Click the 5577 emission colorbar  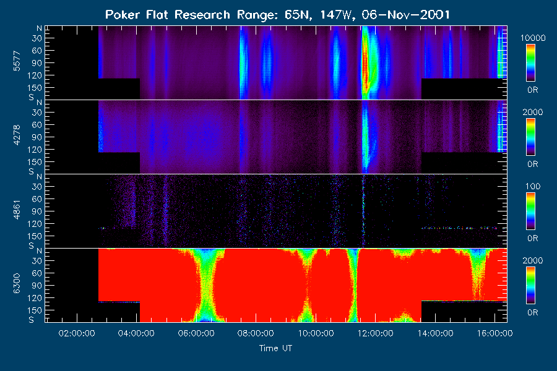click(530, 63)
